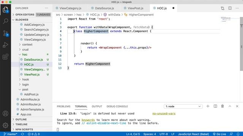Click withData in the breadcrumb
Image resolution: width=243 pixels, height=136 pixels.
click(114, 15)
